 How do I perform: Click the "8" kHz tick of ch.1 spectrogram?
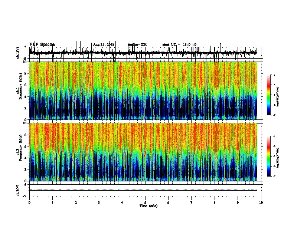click(26, 73)
